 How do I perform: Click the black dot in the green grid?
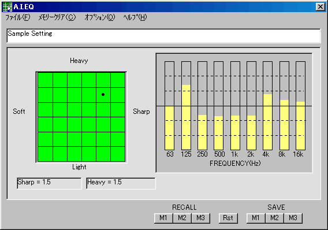103,95
